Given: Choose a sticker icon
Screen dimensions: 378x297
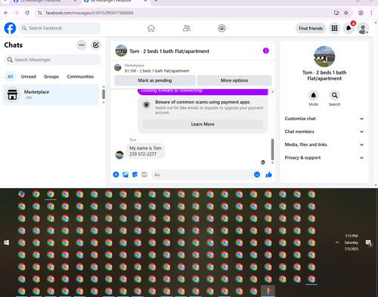Looking at the screenshot, I should [x=135, y=175].
